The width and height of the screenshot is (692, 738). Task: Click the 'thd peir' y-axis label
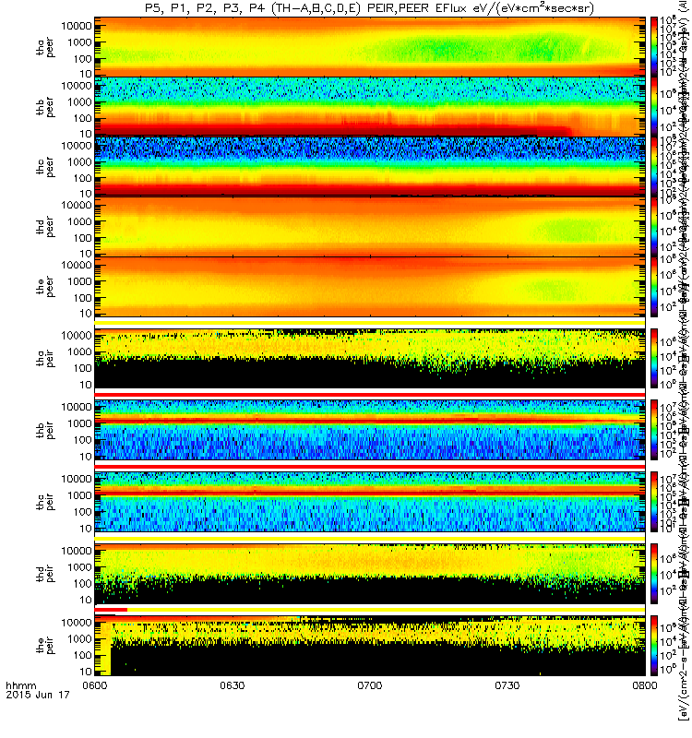45,574
